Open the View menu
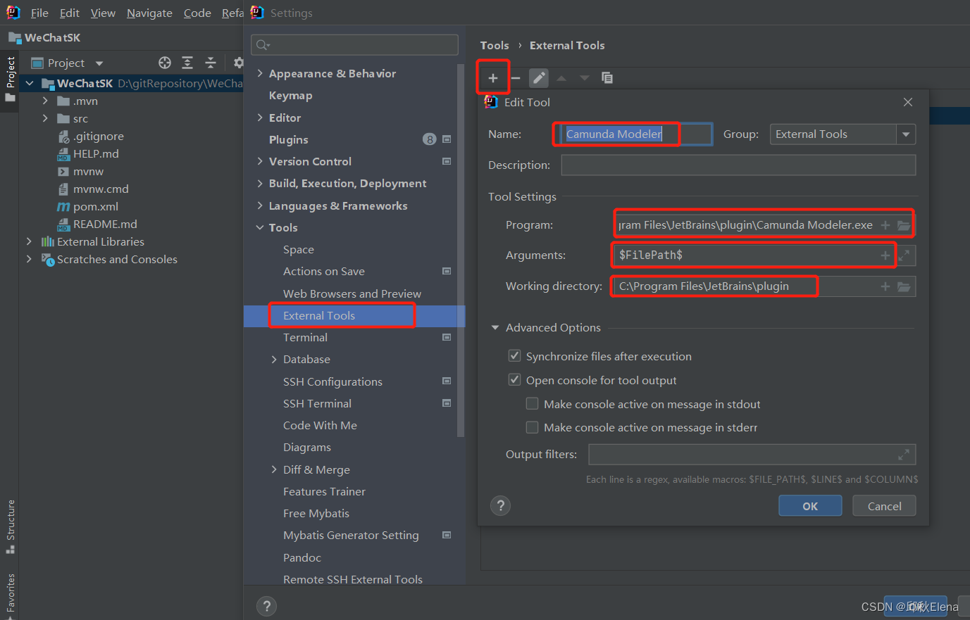Viewport: 970px width, 620px height. point(103,13)
